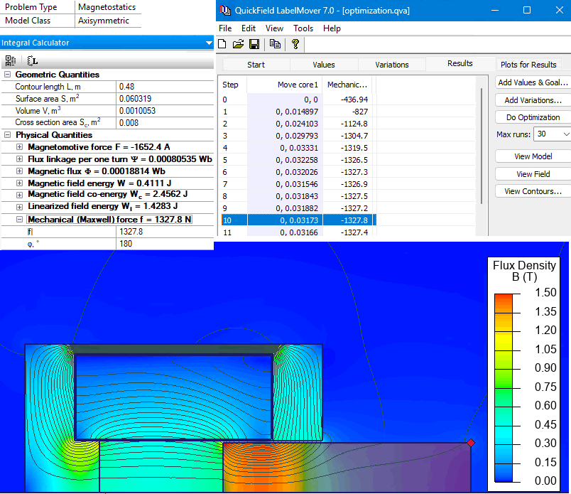Expand the Magnetic field co-energy entry
This screenshot has width=571, height=494.
[x=20, y=195]
